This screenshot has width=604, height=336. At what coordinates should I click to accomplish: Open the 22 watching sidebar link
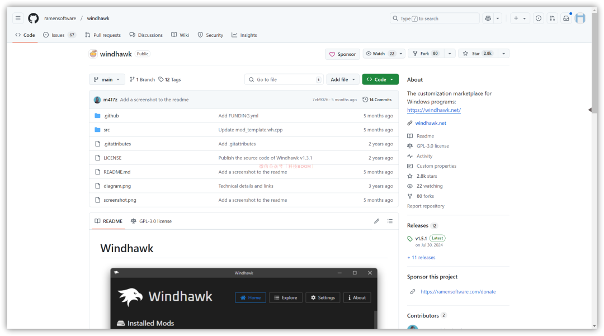click(x=430, y=186)
